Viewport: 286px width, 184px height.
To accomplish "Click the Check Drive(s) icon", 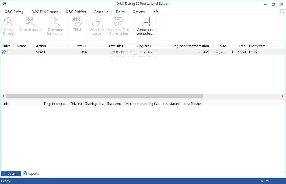I will click(x=8, y=22).
